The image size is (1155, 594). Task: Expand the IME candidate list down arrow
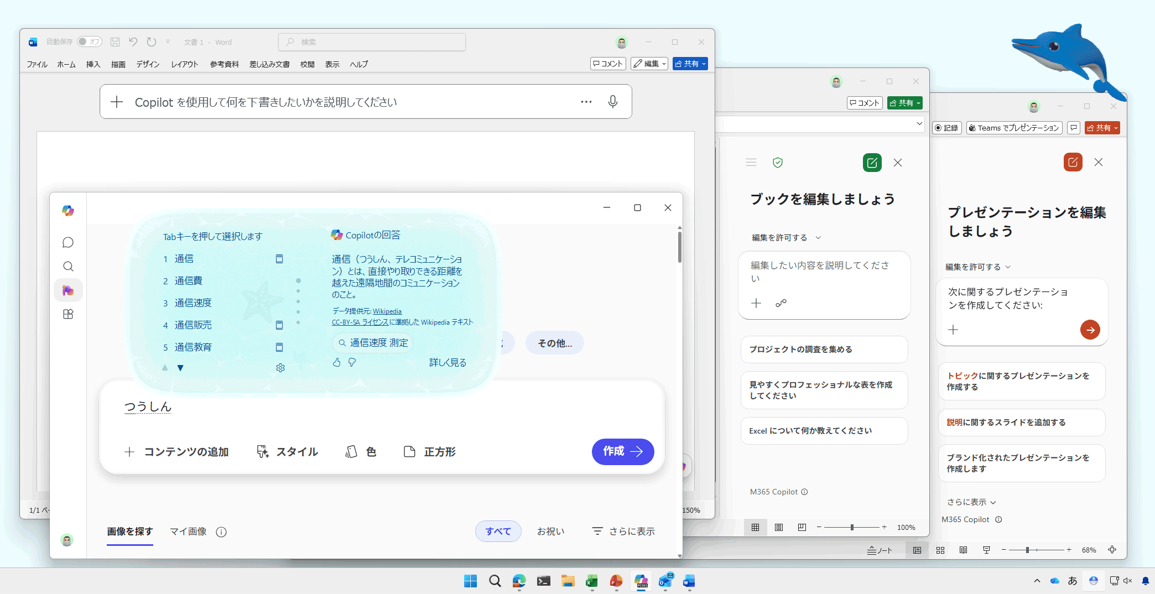180,368
